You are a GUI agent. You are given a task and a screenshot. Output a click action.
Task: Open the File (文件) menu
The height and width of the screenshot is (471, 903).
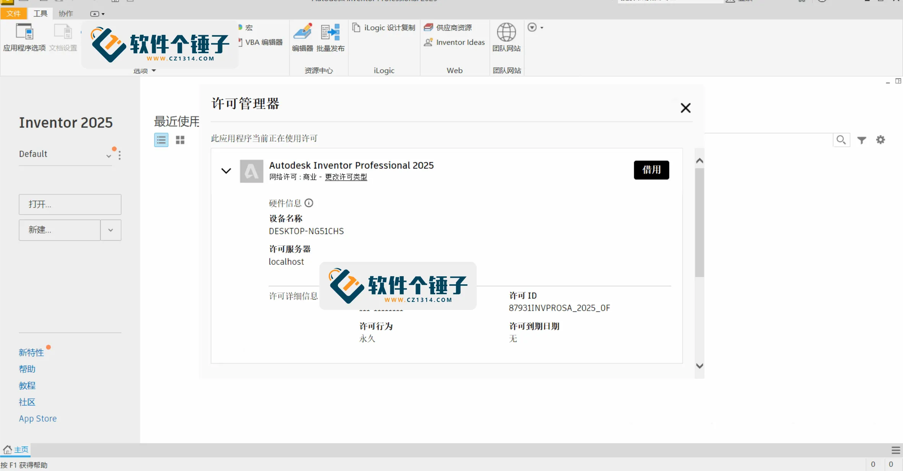(13, 13)
